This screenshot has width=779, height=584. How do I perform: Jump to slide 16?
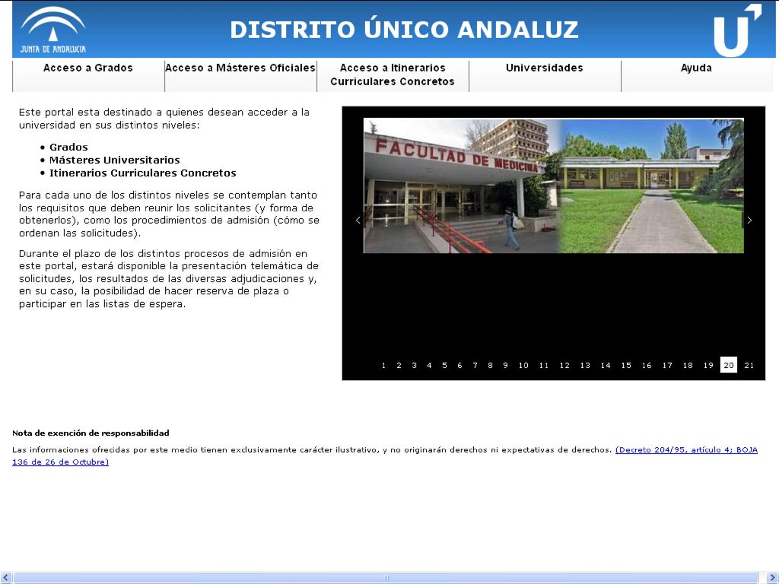647,366
